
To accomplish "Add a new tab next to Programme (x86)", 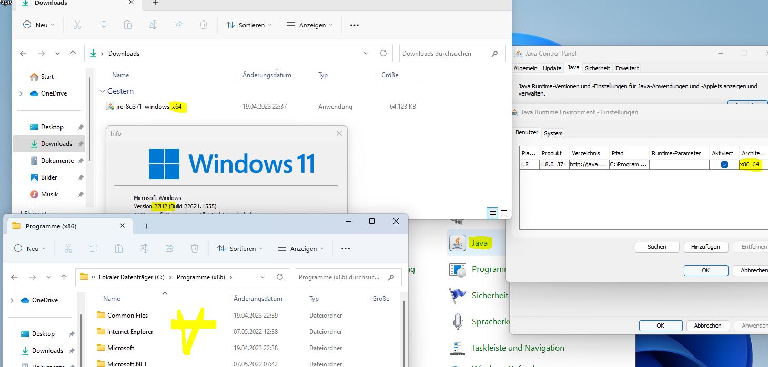I will tap(146, 226).
